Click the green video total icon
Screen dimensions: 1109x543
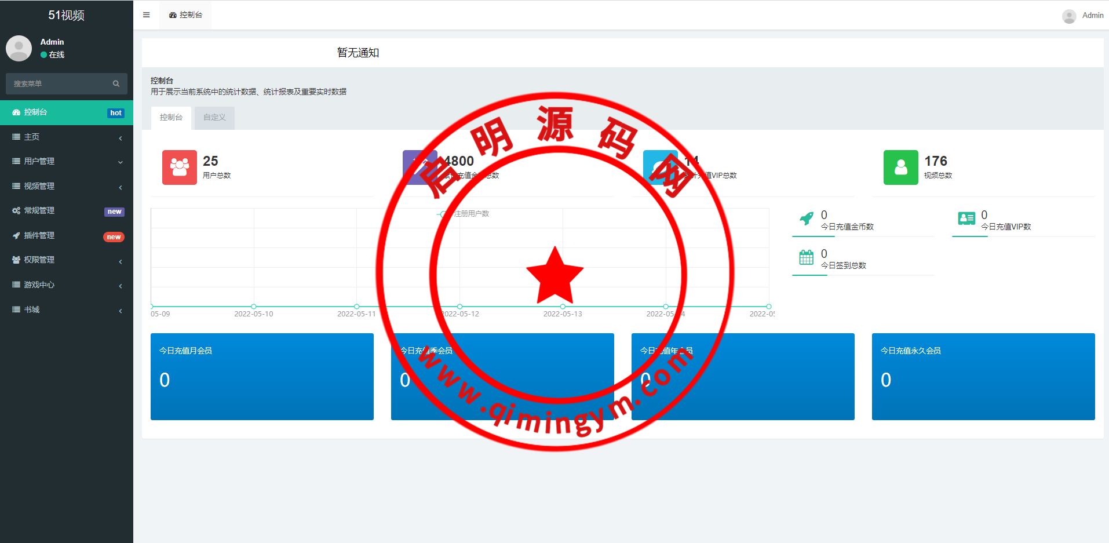tap(900, 167)
